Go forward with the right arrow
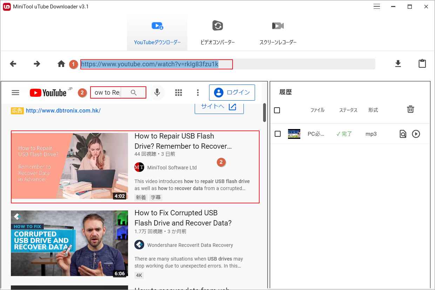435x290 pixels. pyautogui.click(x=37, y=64)
